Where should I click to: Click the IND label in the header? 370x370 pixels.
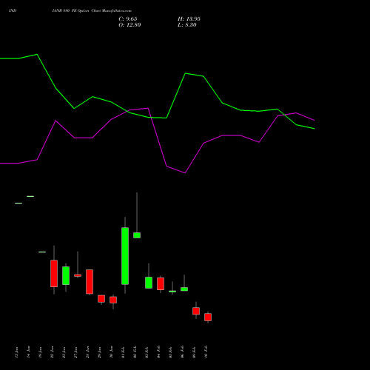coord(13,11)
